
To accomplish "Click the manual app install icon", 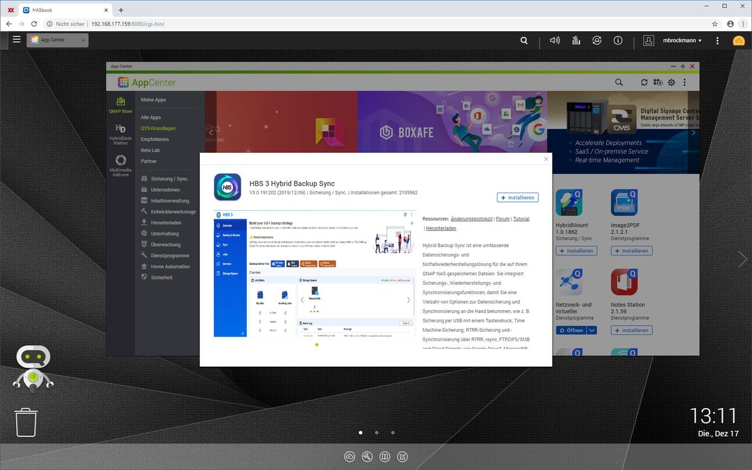I will (x=657, y=82).
